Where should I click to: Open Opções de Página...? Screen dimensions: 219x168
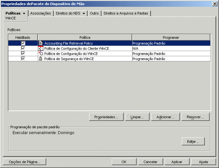coord(25,162)
